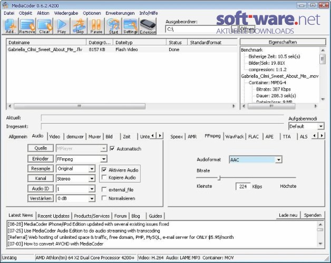Open the Wiedergabe menu
The height and width of the screenshot is (263, 331).
(66, 13)
